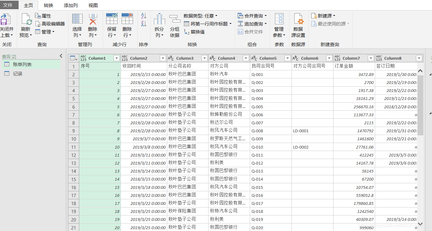Open the 管理 (Manage) dropdown
Image resolution: width=432 pixels, height=231 pixels.
(x=45, y=32)
